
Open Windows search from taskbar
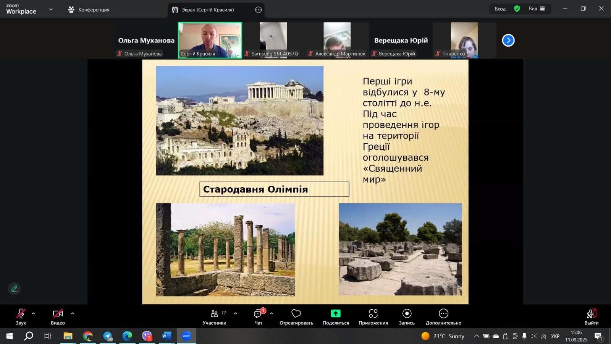pyautogui.click(x=29, y=336)
